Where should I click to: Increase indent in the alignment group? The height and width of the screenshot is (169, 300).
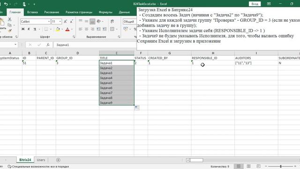point(105,29)
